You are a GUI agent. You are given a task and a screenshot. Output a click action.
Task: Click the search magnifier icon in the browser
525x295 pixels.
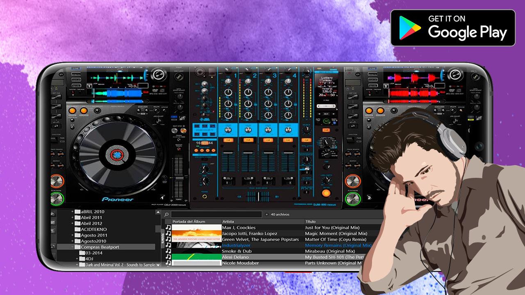point(167,214)
